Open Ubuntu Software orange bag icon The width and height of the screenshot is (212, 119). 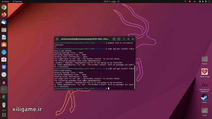4,45
